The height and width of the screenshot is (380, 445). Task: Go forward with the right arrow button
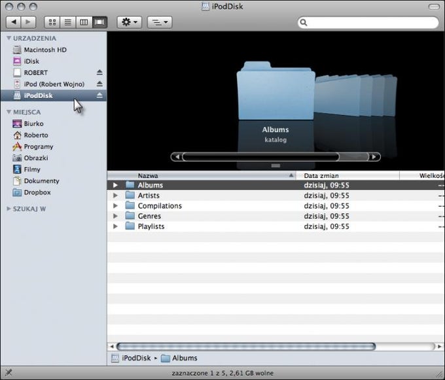28,22
